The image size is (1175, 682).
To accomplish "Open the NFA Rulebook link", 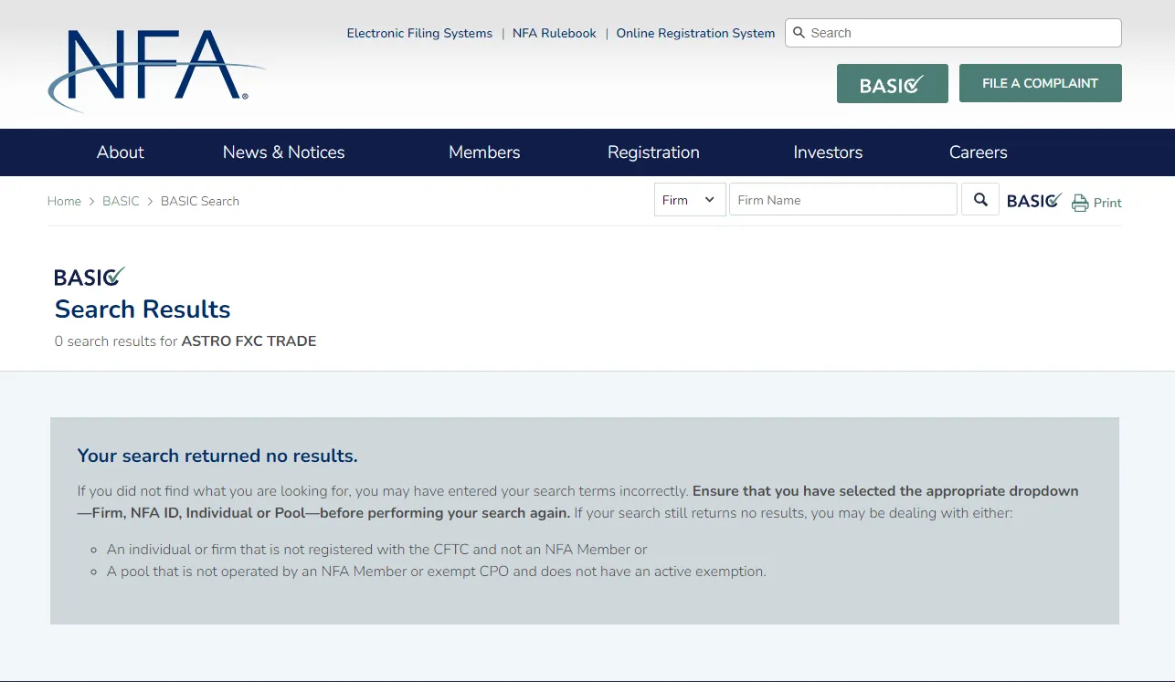I will click(555, 33).
